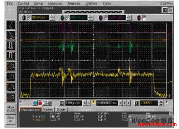
Task: Open the More measurements expander in sidebar
Action: click(11, 109)
